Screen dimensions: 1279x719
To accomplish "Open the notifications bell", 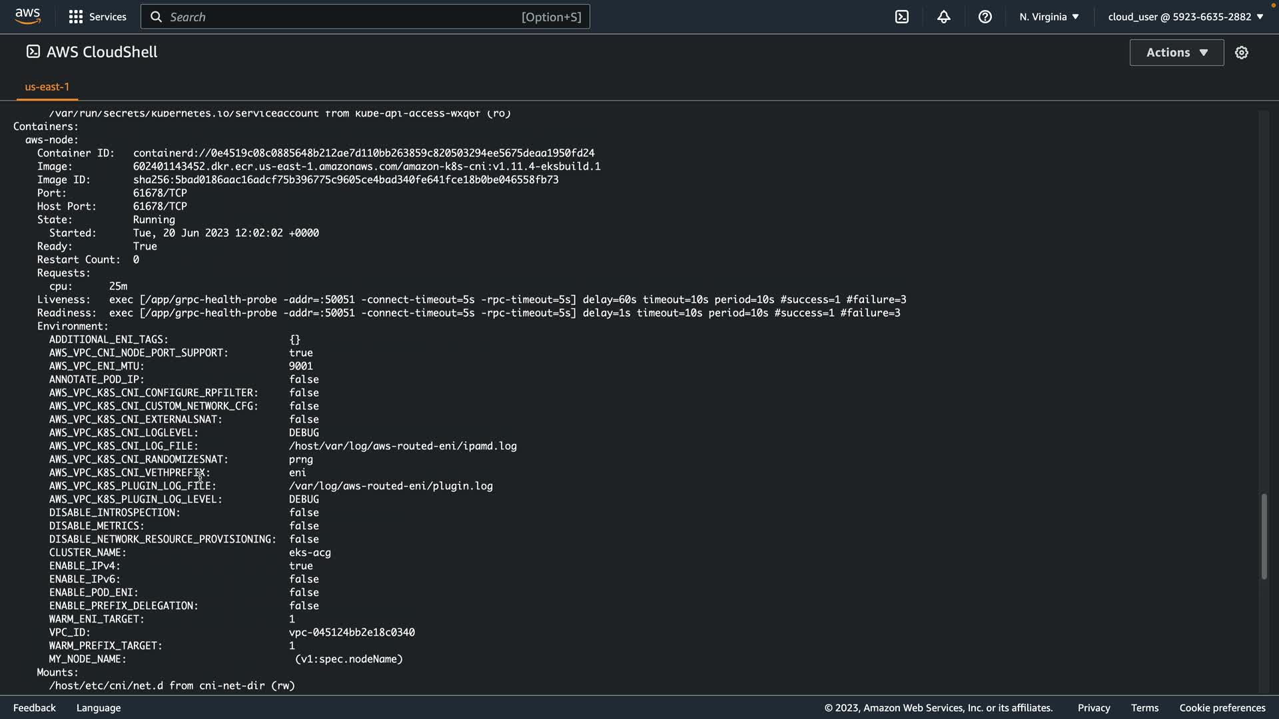I will coord(943,17).
